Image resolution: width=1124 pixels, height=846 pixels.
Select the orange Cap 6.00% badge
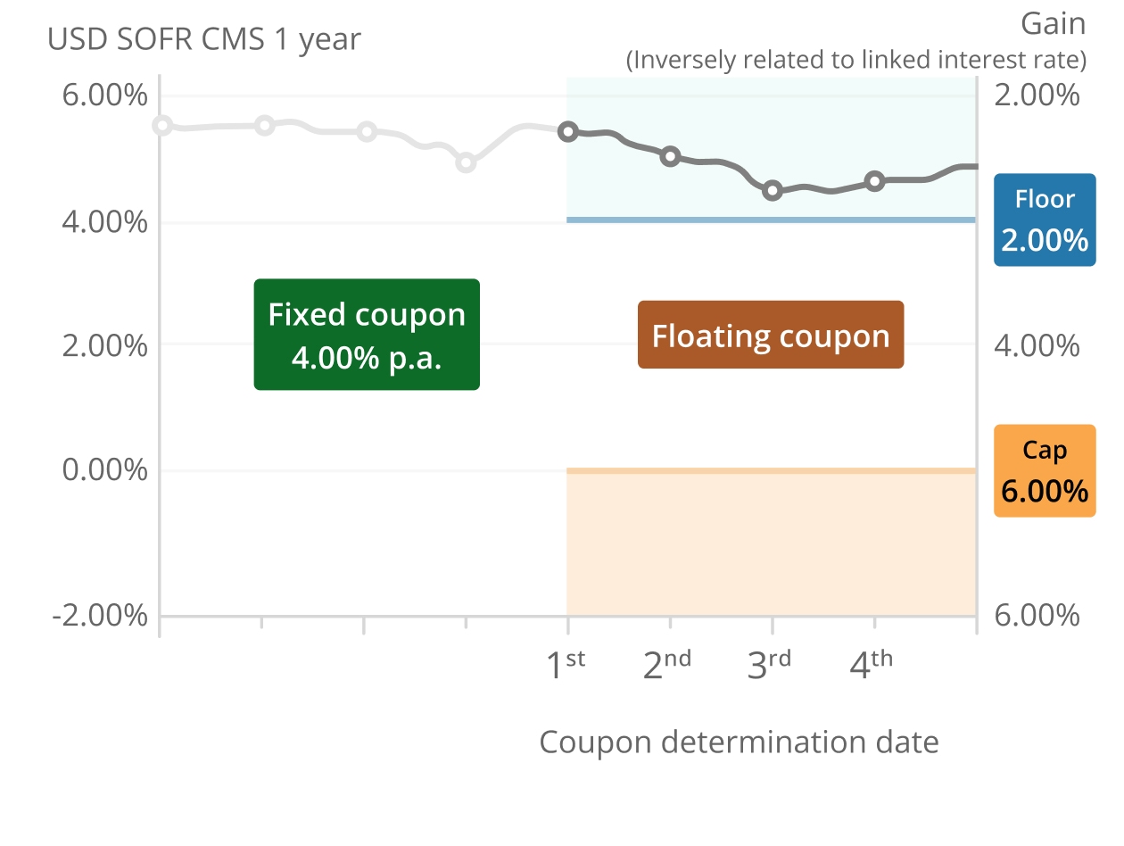click(x=1045, y=471)
